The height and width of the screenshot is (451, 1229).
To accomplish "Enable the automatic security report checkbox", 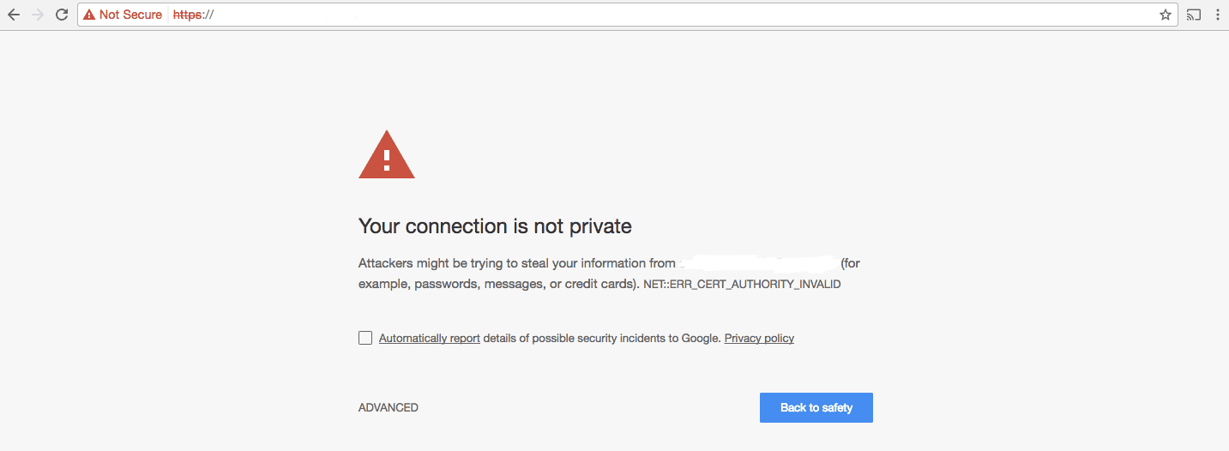I will click(x=365, y=338).
